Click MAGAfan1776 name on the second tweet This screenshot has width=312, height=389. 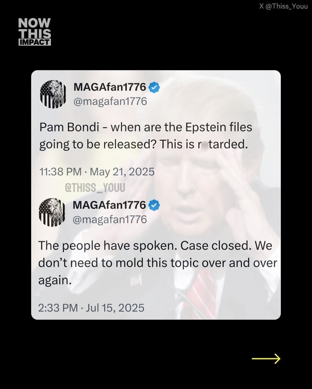coord(109,205)
